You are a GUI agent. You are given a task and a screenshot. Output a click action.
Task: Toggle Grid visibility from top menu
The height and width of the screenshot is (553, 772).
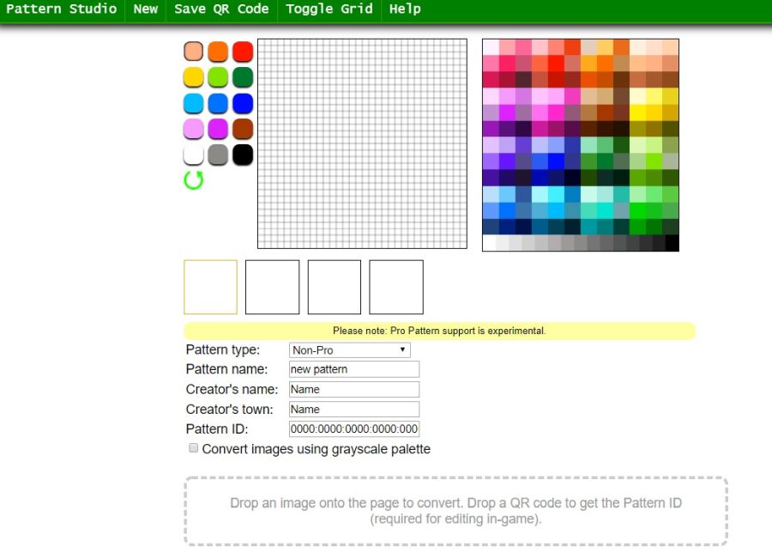[x=329, y=9]
